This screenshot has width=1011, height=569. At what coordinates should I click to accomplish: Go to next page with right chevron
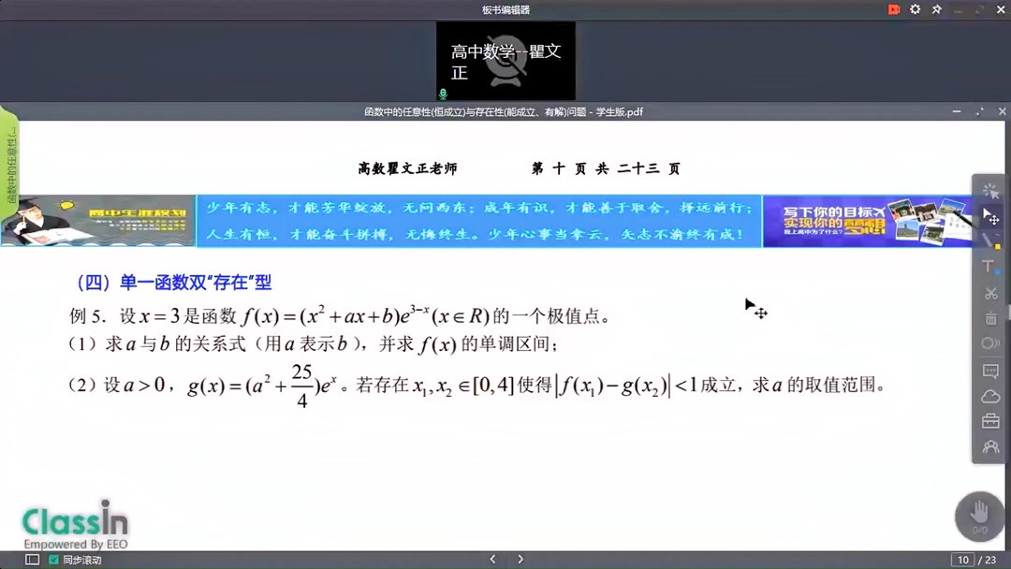[x=520, y=558]
